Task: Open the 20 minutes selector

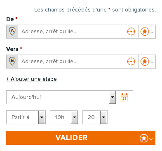Action: click(x=103, y=117)
